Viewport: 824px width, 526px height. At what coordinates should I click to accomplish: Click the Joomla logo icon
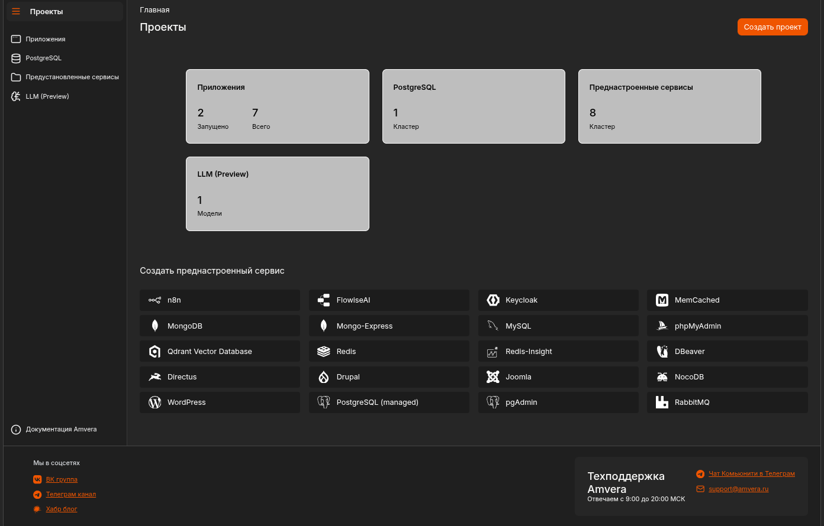[493, 377]
